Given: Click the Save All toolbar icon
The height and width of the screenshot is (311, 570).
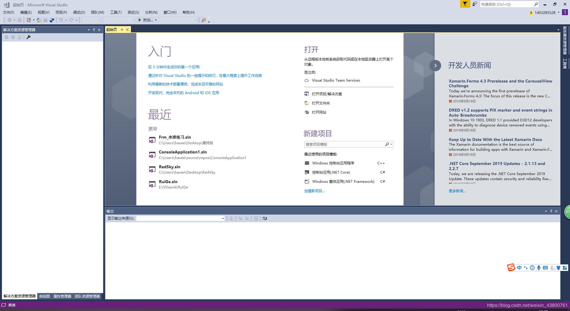Looking at the screenshot, I should 52,20.
